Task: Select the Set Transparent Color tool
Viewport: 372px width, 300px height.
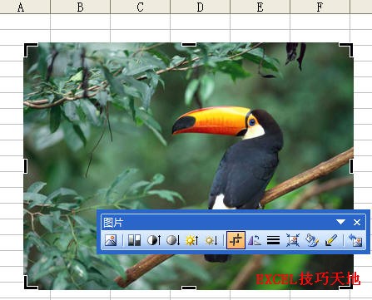Action: coord(330,240)
